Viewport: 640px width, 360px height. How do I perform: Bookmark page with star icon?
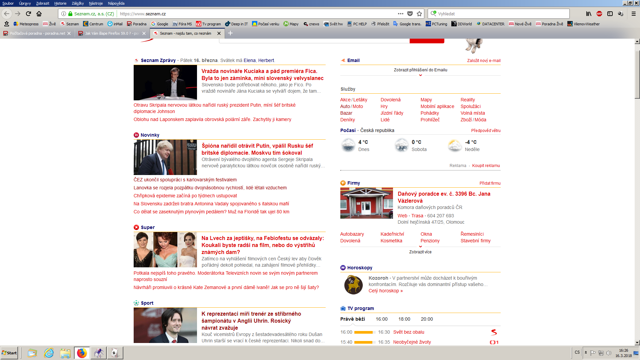(419, 14)
